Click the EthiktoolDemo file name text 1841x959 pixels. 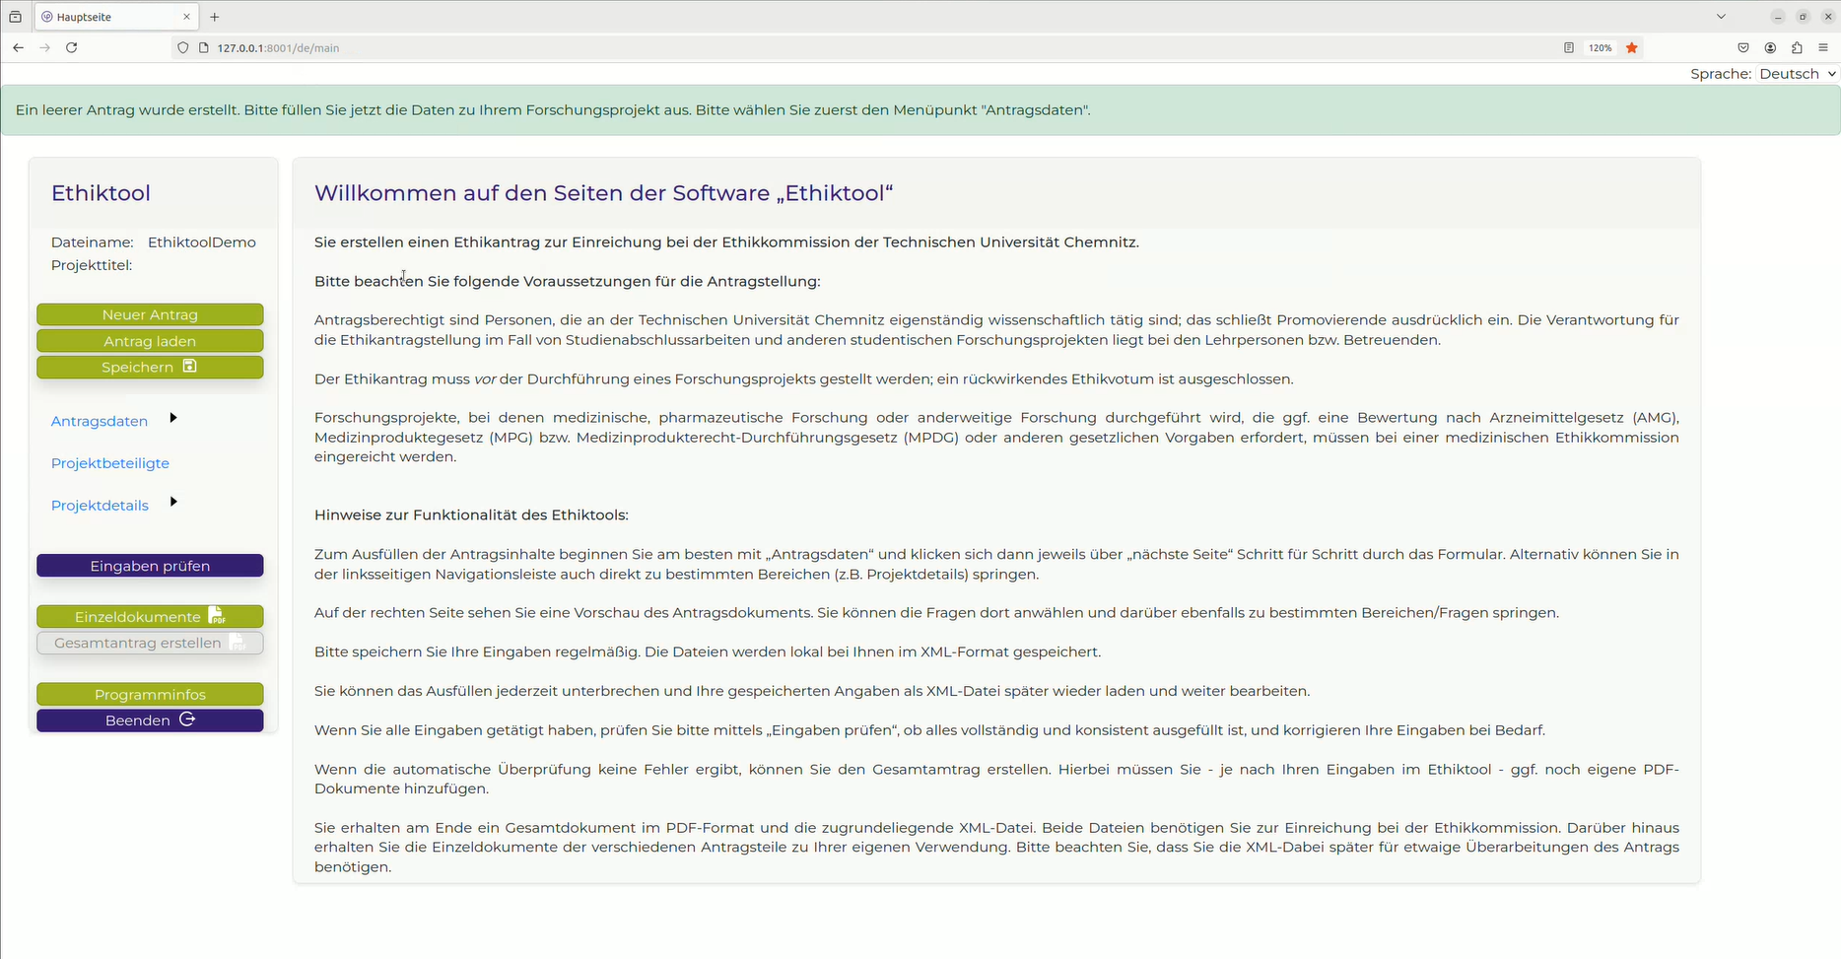point(202,242)
